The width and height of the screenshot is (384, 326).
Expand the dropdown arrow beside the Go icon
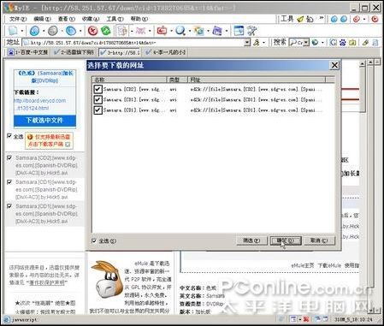263,43
